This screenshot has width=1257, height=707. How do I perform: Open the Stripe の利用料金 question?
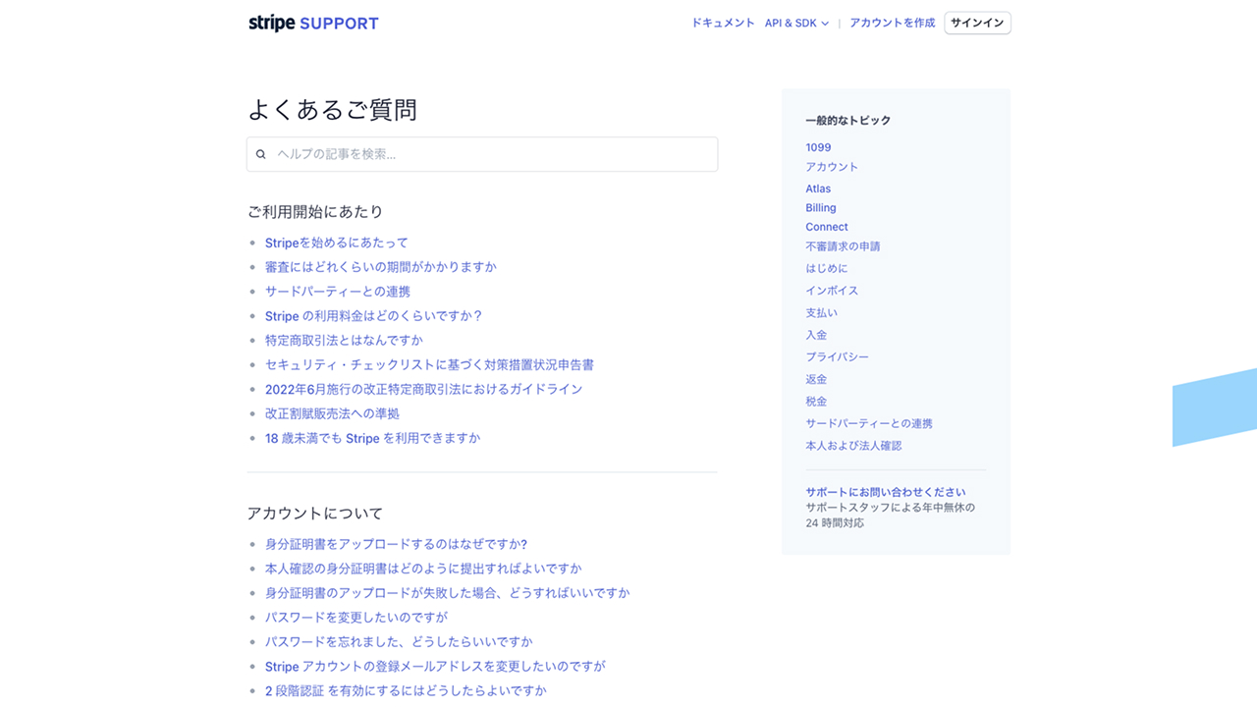point(371,316)
